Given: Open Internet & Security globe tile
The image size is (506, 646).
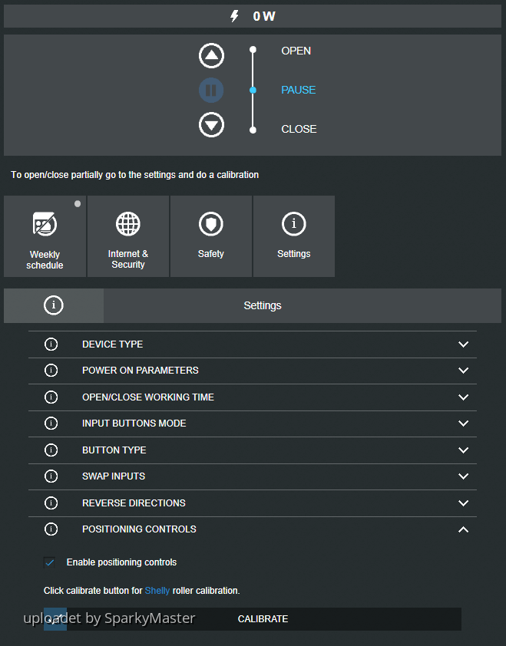Looking at the screenshot, I should (x=128, y=236).
